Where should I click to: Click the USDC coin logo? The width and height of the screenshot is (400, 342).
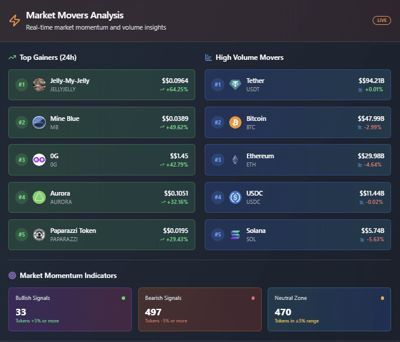tap(235, 197)
